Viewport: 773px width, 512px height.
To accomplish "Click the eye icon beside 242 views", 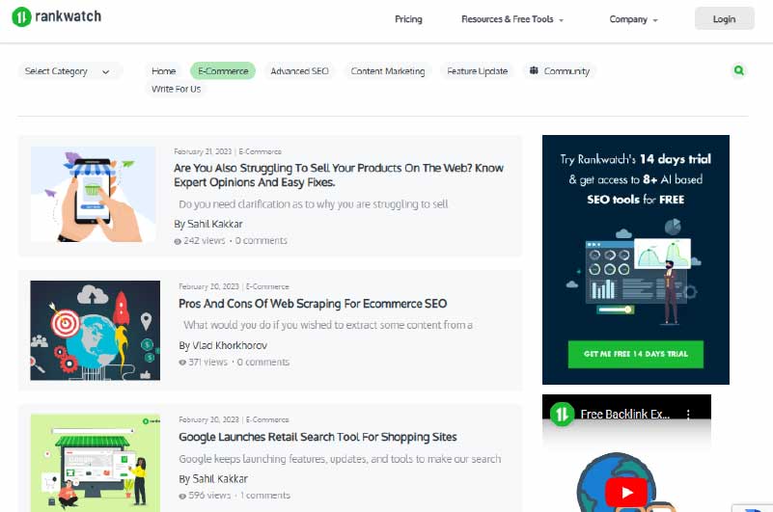I will click(x=178, y=241).
